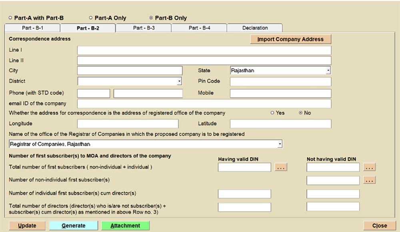This screenshot has height=232, width=400.
Task: Switch to the Part - B-1 tab
Action: pyautogui.click(x=32, y=28)
